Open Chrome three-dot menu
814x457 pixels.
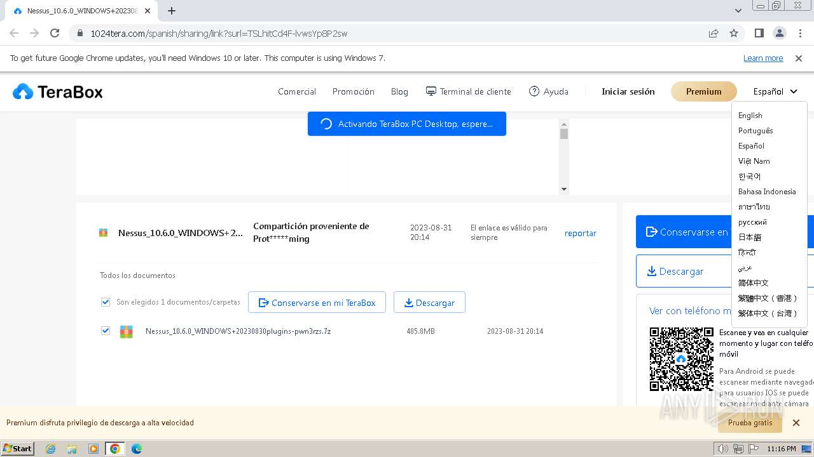[x=799, y=33]
